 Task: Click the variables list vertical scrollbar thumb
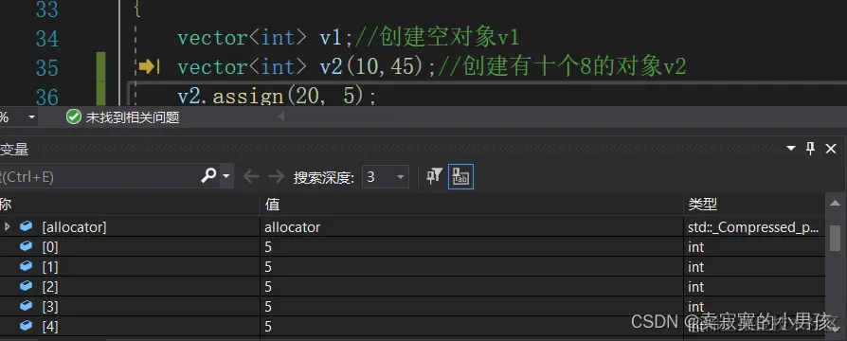pyautogui.click(x=835, y=238)
